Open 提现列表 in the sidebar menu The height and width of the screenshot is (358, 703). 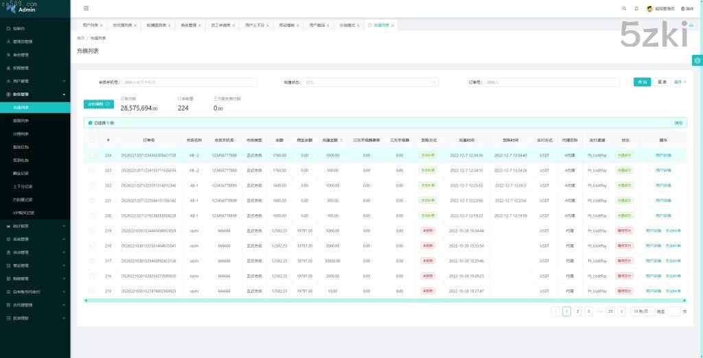[x=21, y=120]
